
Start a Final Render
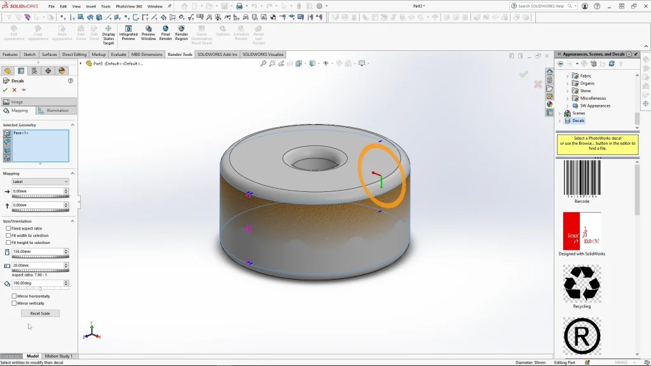pyautogui.click(x=165, y=32)
